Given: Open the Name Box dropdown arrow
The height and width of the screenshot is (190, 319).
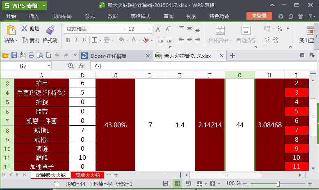Looking at the screenshot, I should (49, 66).
